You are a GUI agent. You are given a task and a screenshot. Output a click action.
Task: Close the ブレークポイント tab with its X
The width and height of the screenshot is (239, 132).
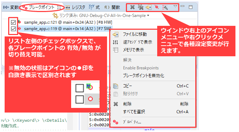click(x=59, y=7)
